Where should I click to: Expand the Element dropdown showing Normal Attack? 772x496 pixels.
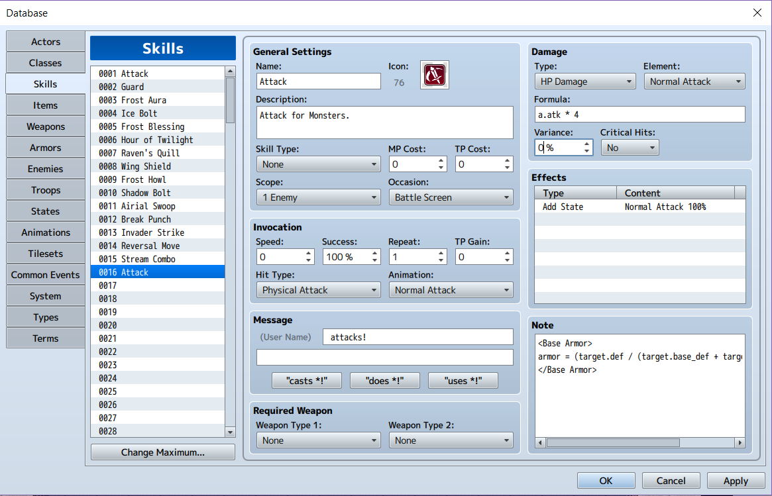694,81
